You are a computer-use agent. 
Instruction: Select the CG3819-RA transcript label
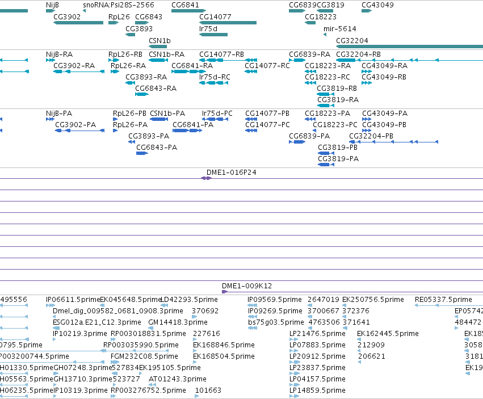coord(338,100)
